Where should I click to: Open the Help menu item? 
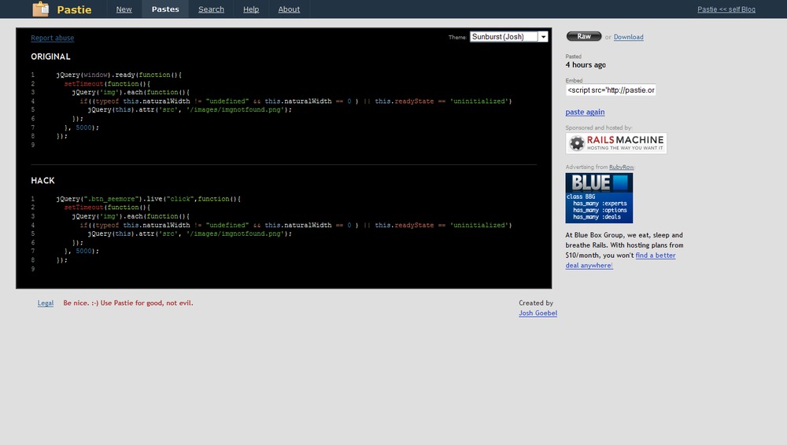pyautogui.click(x=251, y=9)
